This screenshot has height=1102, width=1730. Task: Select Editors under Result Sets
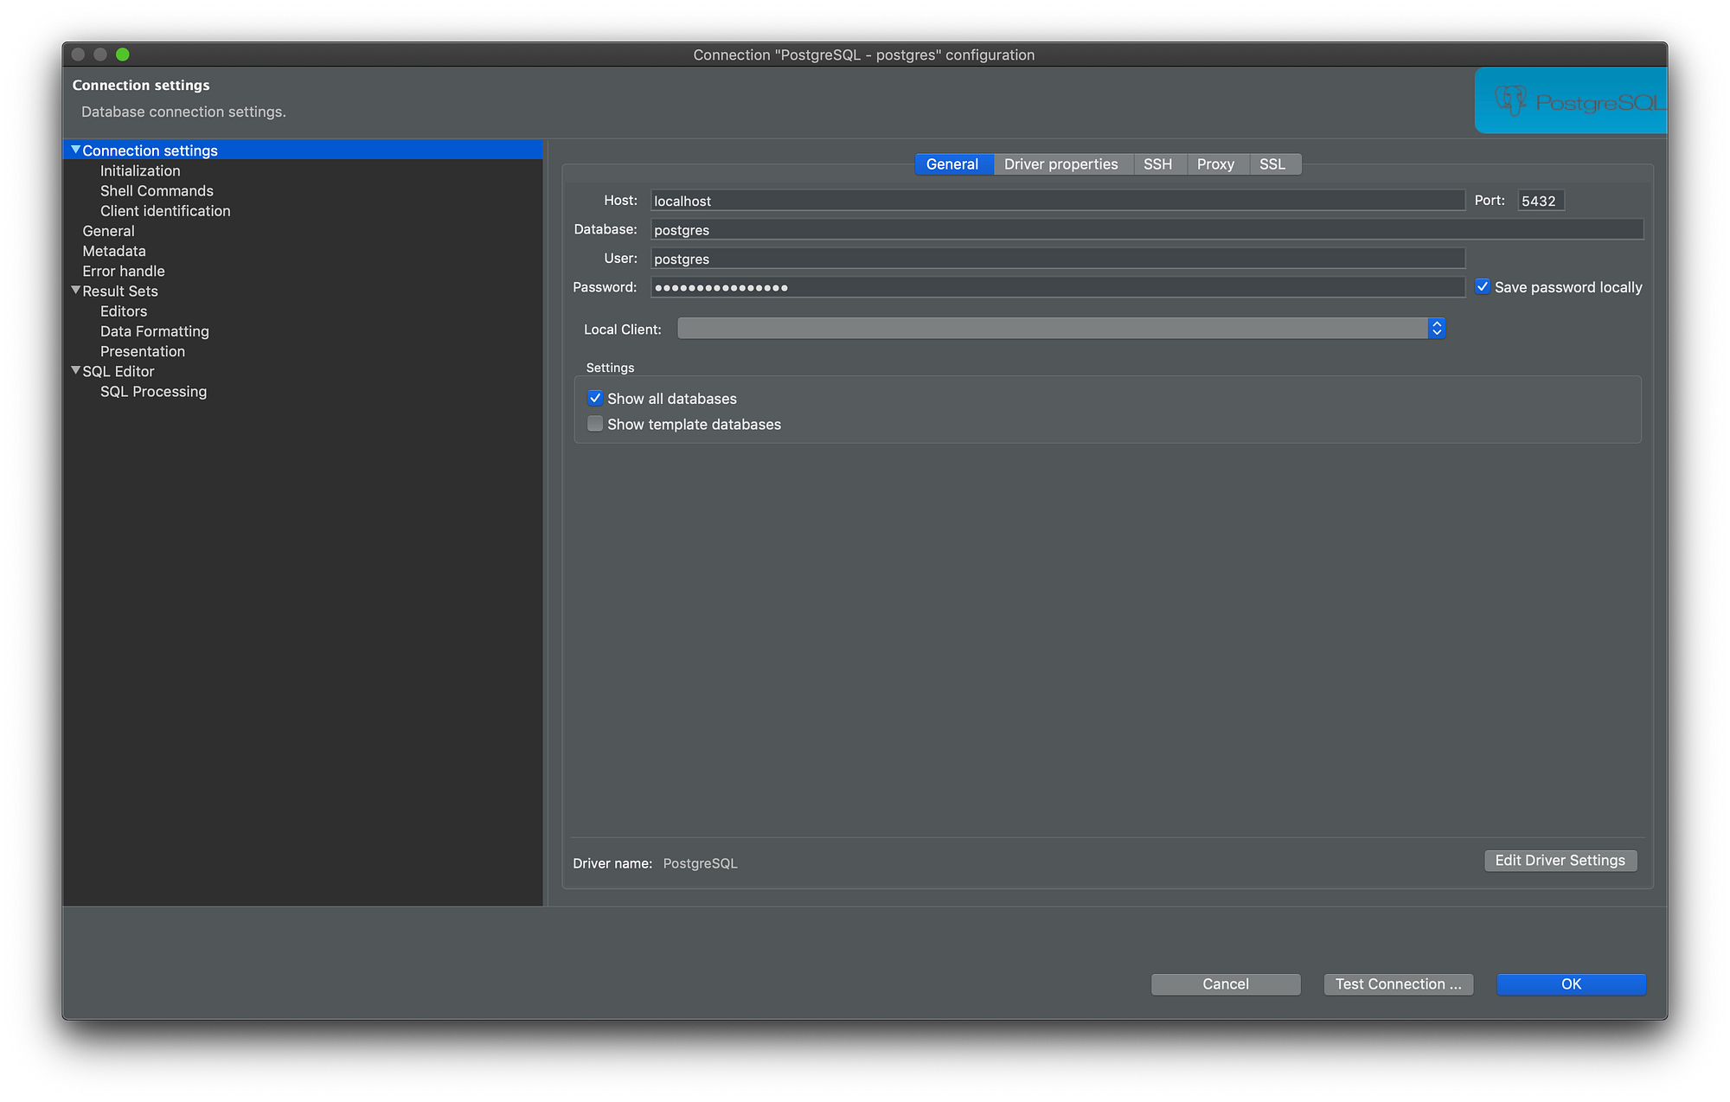coord(124,311)
